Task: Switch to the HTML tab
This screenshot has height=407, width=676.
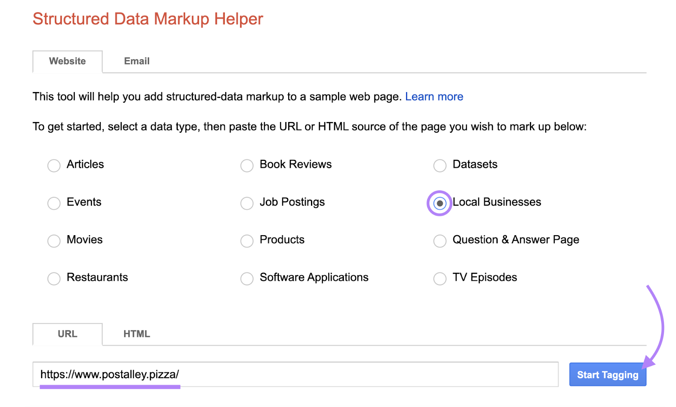Action: point(136,334)
